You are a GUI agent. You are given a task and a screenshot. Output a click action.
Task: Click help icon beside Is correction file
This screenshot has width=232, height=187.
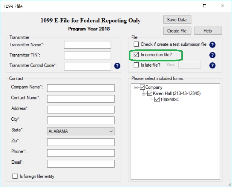[212, 55]
